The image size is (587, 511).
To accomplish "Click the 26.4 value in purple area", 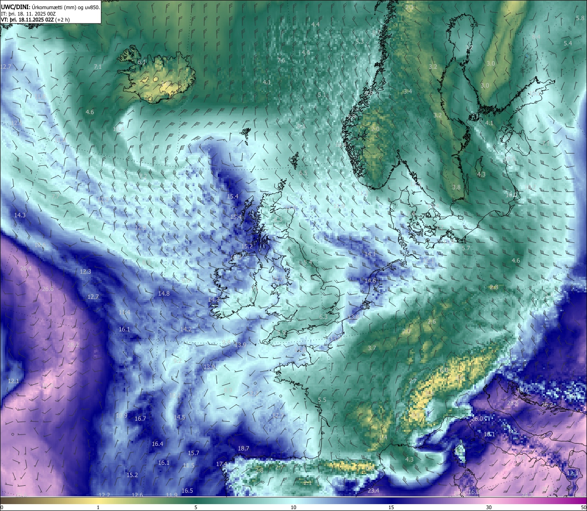I will point(26,268).
